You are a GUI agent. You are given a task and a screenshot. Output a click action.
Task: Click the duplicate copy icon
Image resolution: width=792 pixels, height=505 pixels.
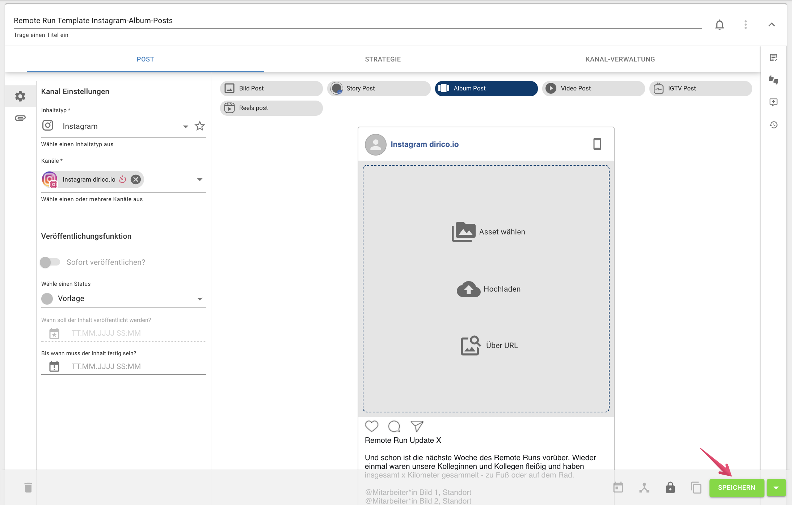click(x=696, y=488)
